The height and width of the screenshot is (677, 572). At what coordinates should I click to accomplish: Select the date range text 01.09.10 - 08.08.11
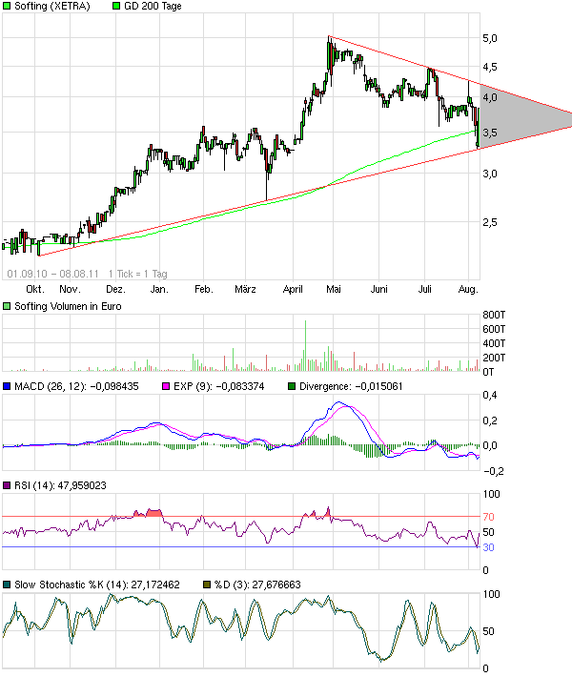coord(49,273)
